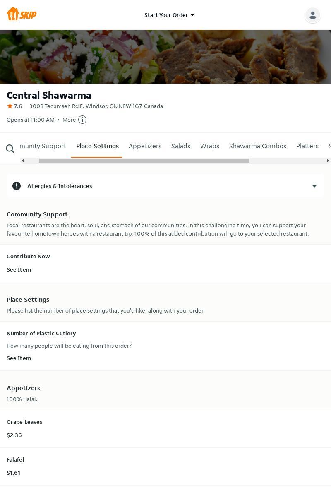The height and width of the screenshot is (488, 331).
Task: Select the Grape Leaves menu item
Action: (x=24, y=422)
